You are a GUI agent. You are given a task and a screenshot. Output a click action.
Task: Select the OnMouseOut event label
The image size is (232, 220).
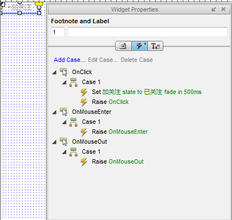[x=89, y=142]
